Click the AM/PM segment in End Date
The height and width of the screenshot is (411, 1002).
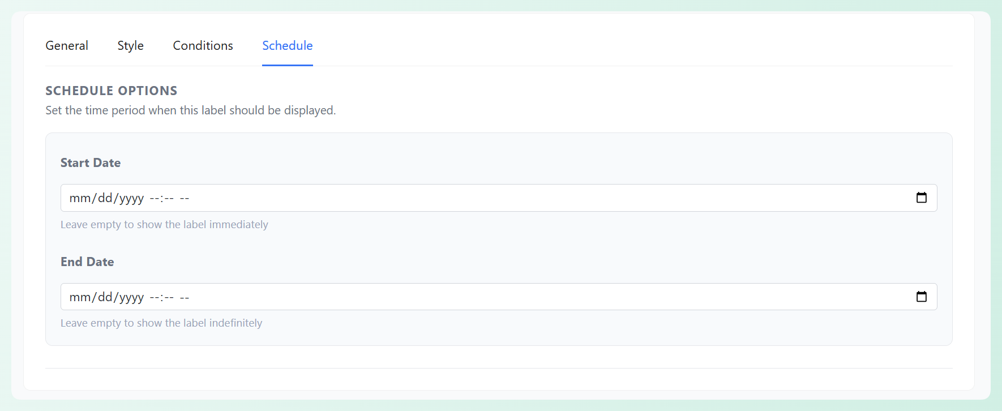pyautogui.click(x=184, y=297)
